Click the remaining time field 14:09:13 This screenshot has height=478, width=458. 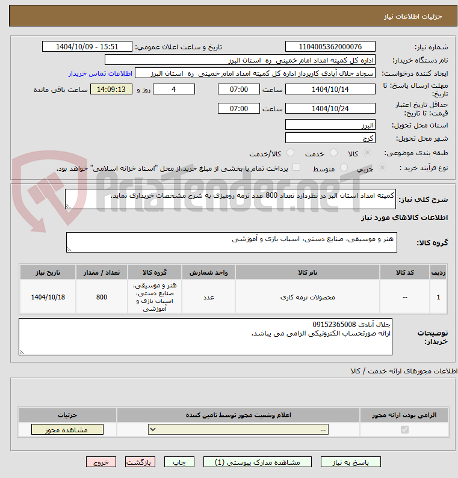[x=111, y=90]
